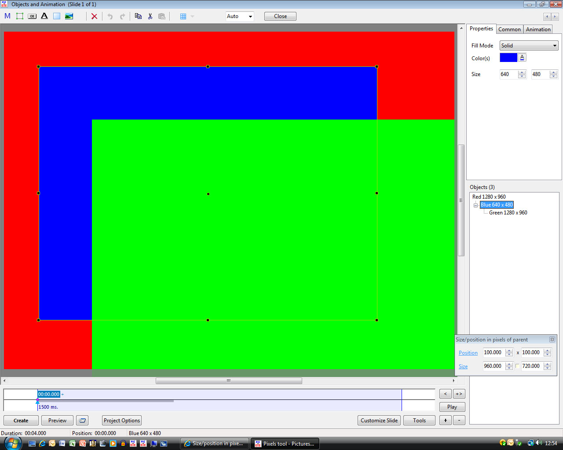Click the add Image landscape icon
The image size is (563, 450).
69,16
